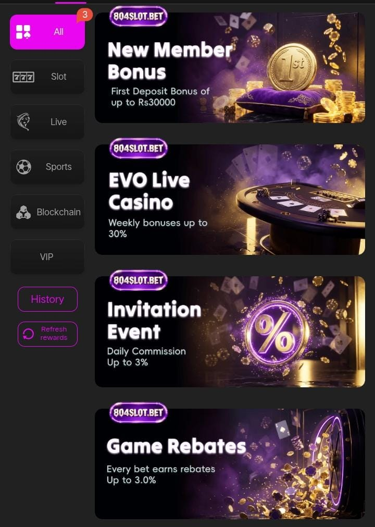Select the Sports soccer ball icon
The image size is (375, 527).
(x=23, y=167)
